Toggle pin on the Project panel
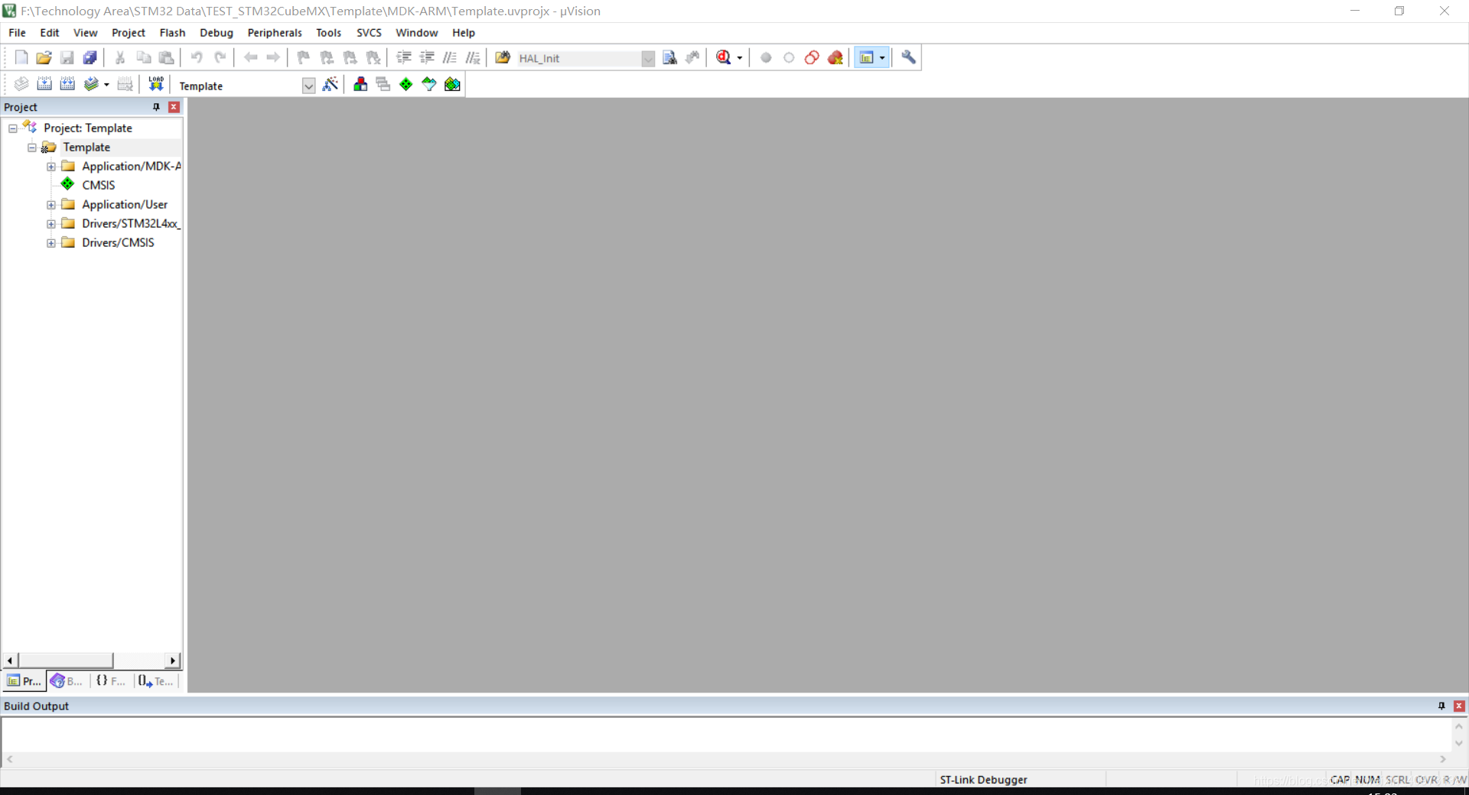The height and width of the screenshot is (795, 1469). pyautogui.click(x=156, y=107)
